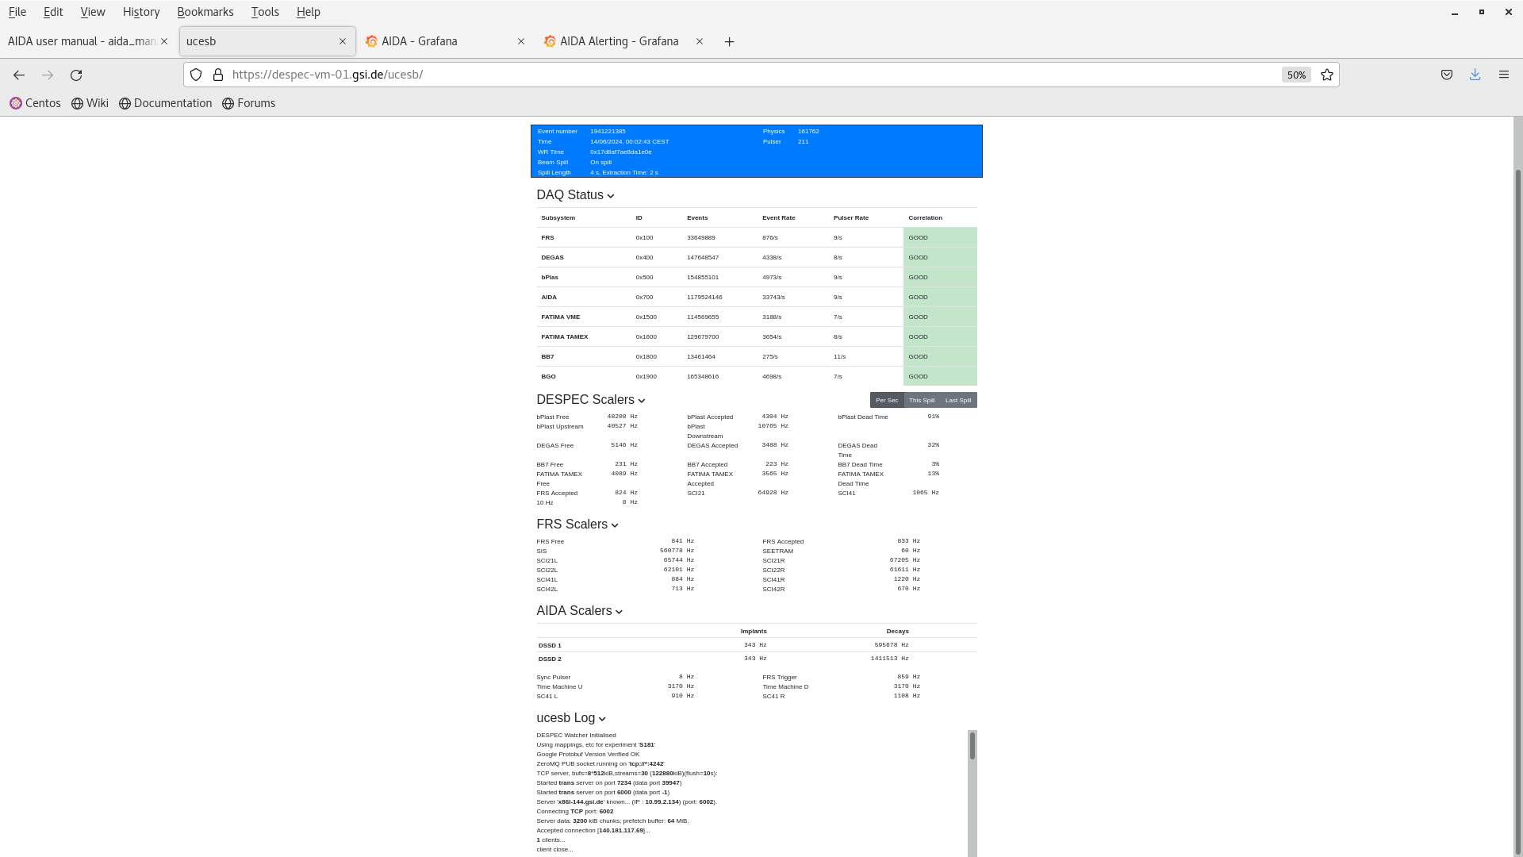Click the new tab button
The width and height of the screenshot is (1523, 857).
(x=729, y=40)
